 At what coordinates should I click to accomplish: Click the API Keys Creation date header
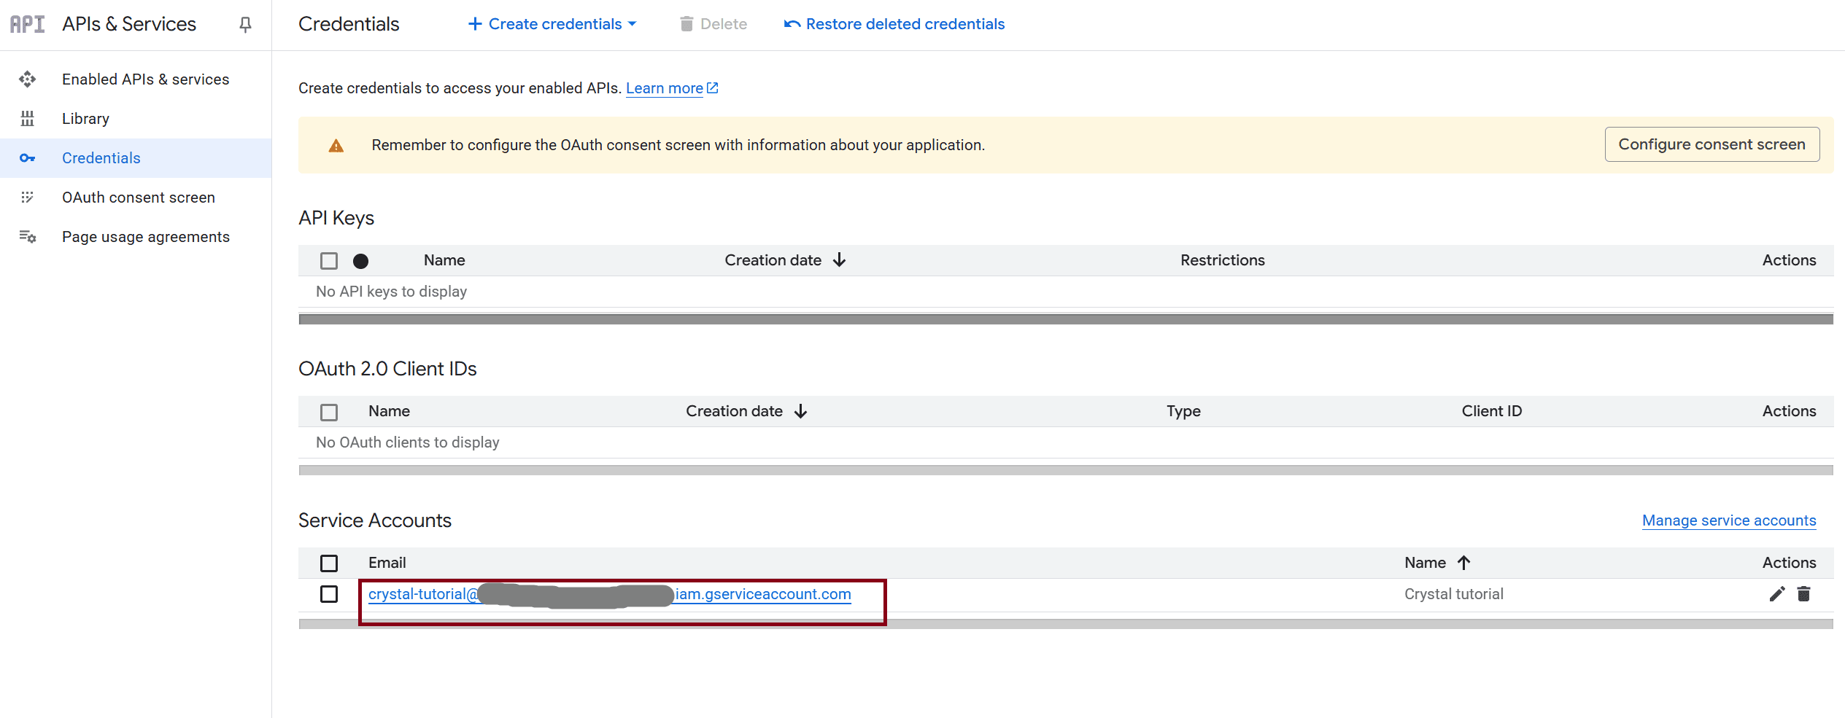pos(773,260)
